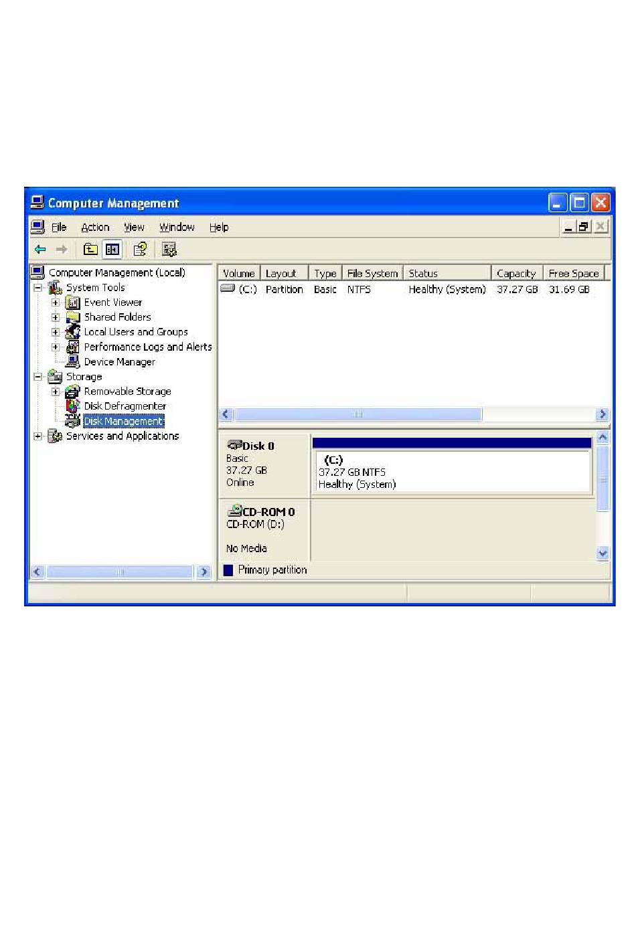636x943 pixels.
Task: Click the Event Viewer icon
Action: (x=73, y=303)
